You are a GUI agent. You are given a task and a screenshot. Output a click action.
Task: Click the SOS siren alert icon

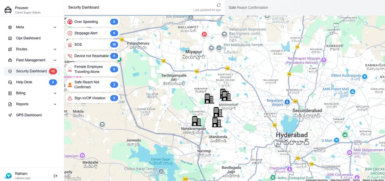coord(70,44)
